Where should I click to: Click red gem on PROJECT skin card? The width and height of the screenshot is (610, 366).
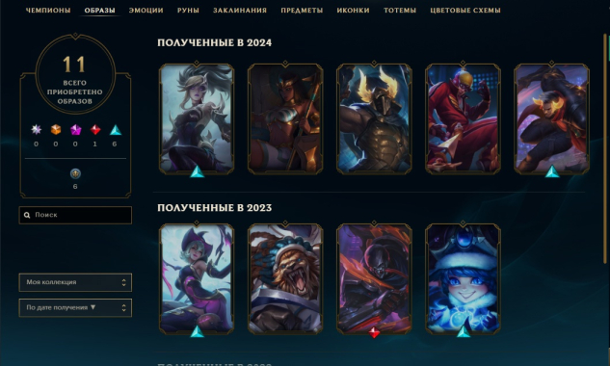coord(374,332)
